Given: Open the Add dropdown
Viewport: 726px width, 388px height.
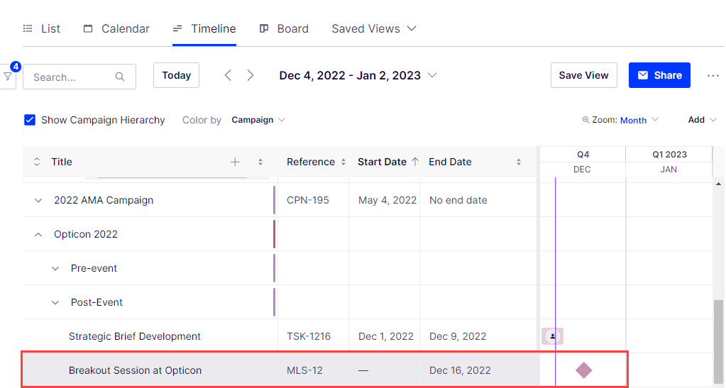Looking at the screenshot, I should pos(702,120).
